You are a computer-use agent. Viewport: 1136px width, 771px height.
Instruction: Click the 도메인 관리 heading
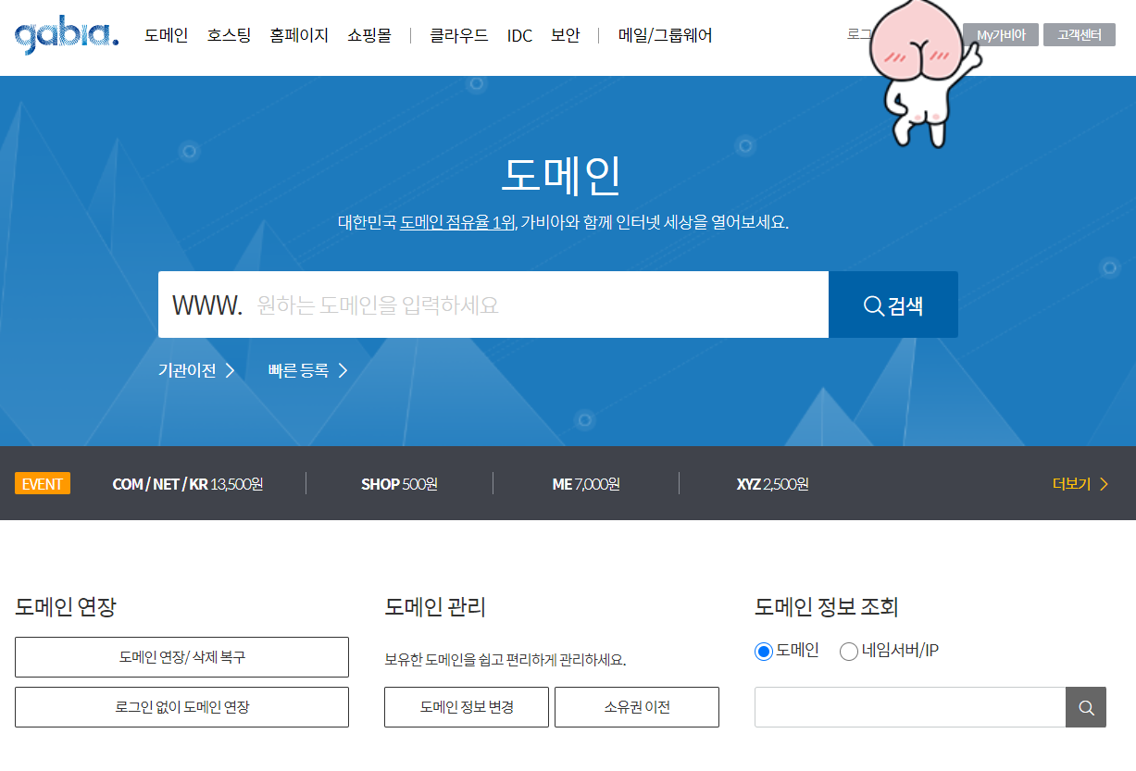(x=435, y=607)
